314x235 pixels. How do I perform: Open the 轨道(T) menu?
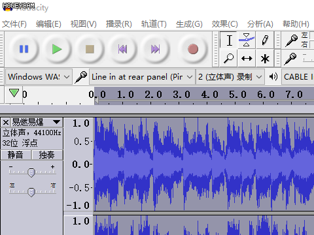pyautogui.click(x=154, y=24)
